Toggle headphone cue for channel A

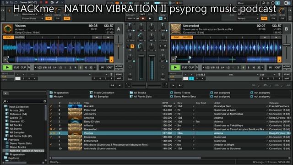tap(130, 67)
